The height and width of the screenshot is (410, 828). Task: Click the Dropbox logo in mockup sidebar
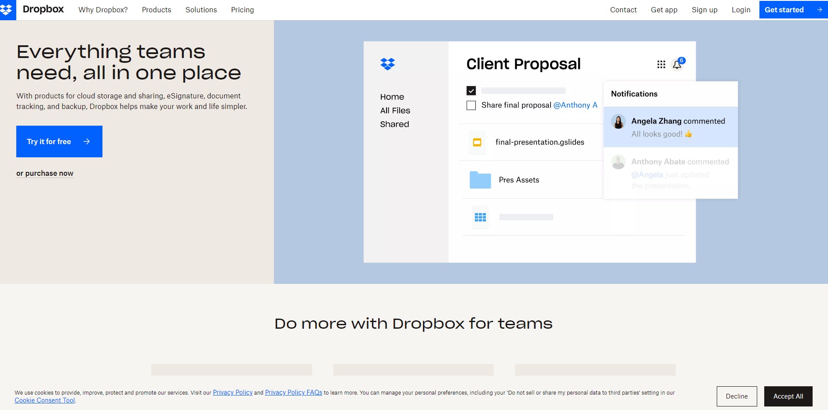pyautogui.click(x=387, y=64)
